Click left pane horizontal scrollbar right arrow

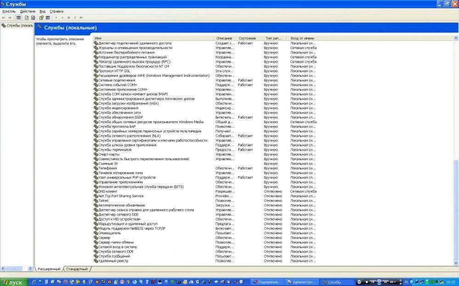pyautogui.click(x=30, y=269)
